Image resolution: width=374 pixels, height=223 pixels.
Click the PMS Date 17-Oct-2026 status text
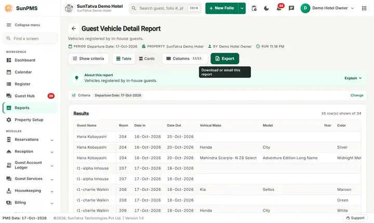click(x=24, y=218)
